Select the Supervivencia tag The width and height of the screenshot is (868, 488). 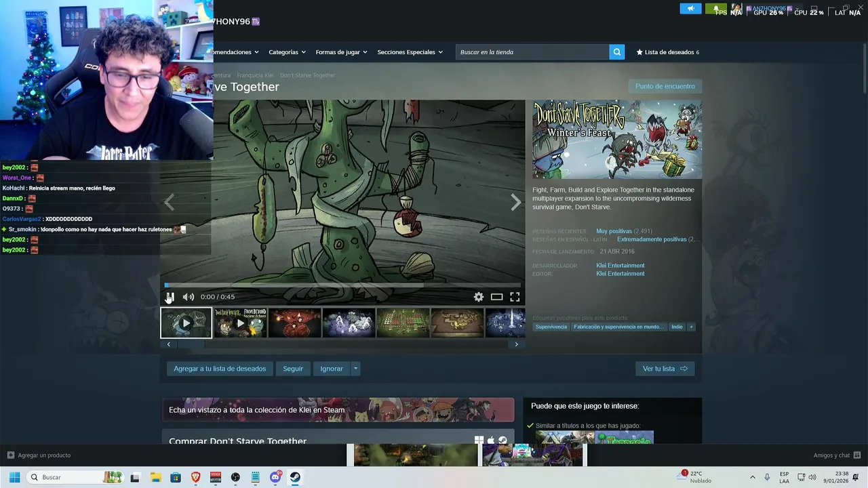tap(551, 327)
